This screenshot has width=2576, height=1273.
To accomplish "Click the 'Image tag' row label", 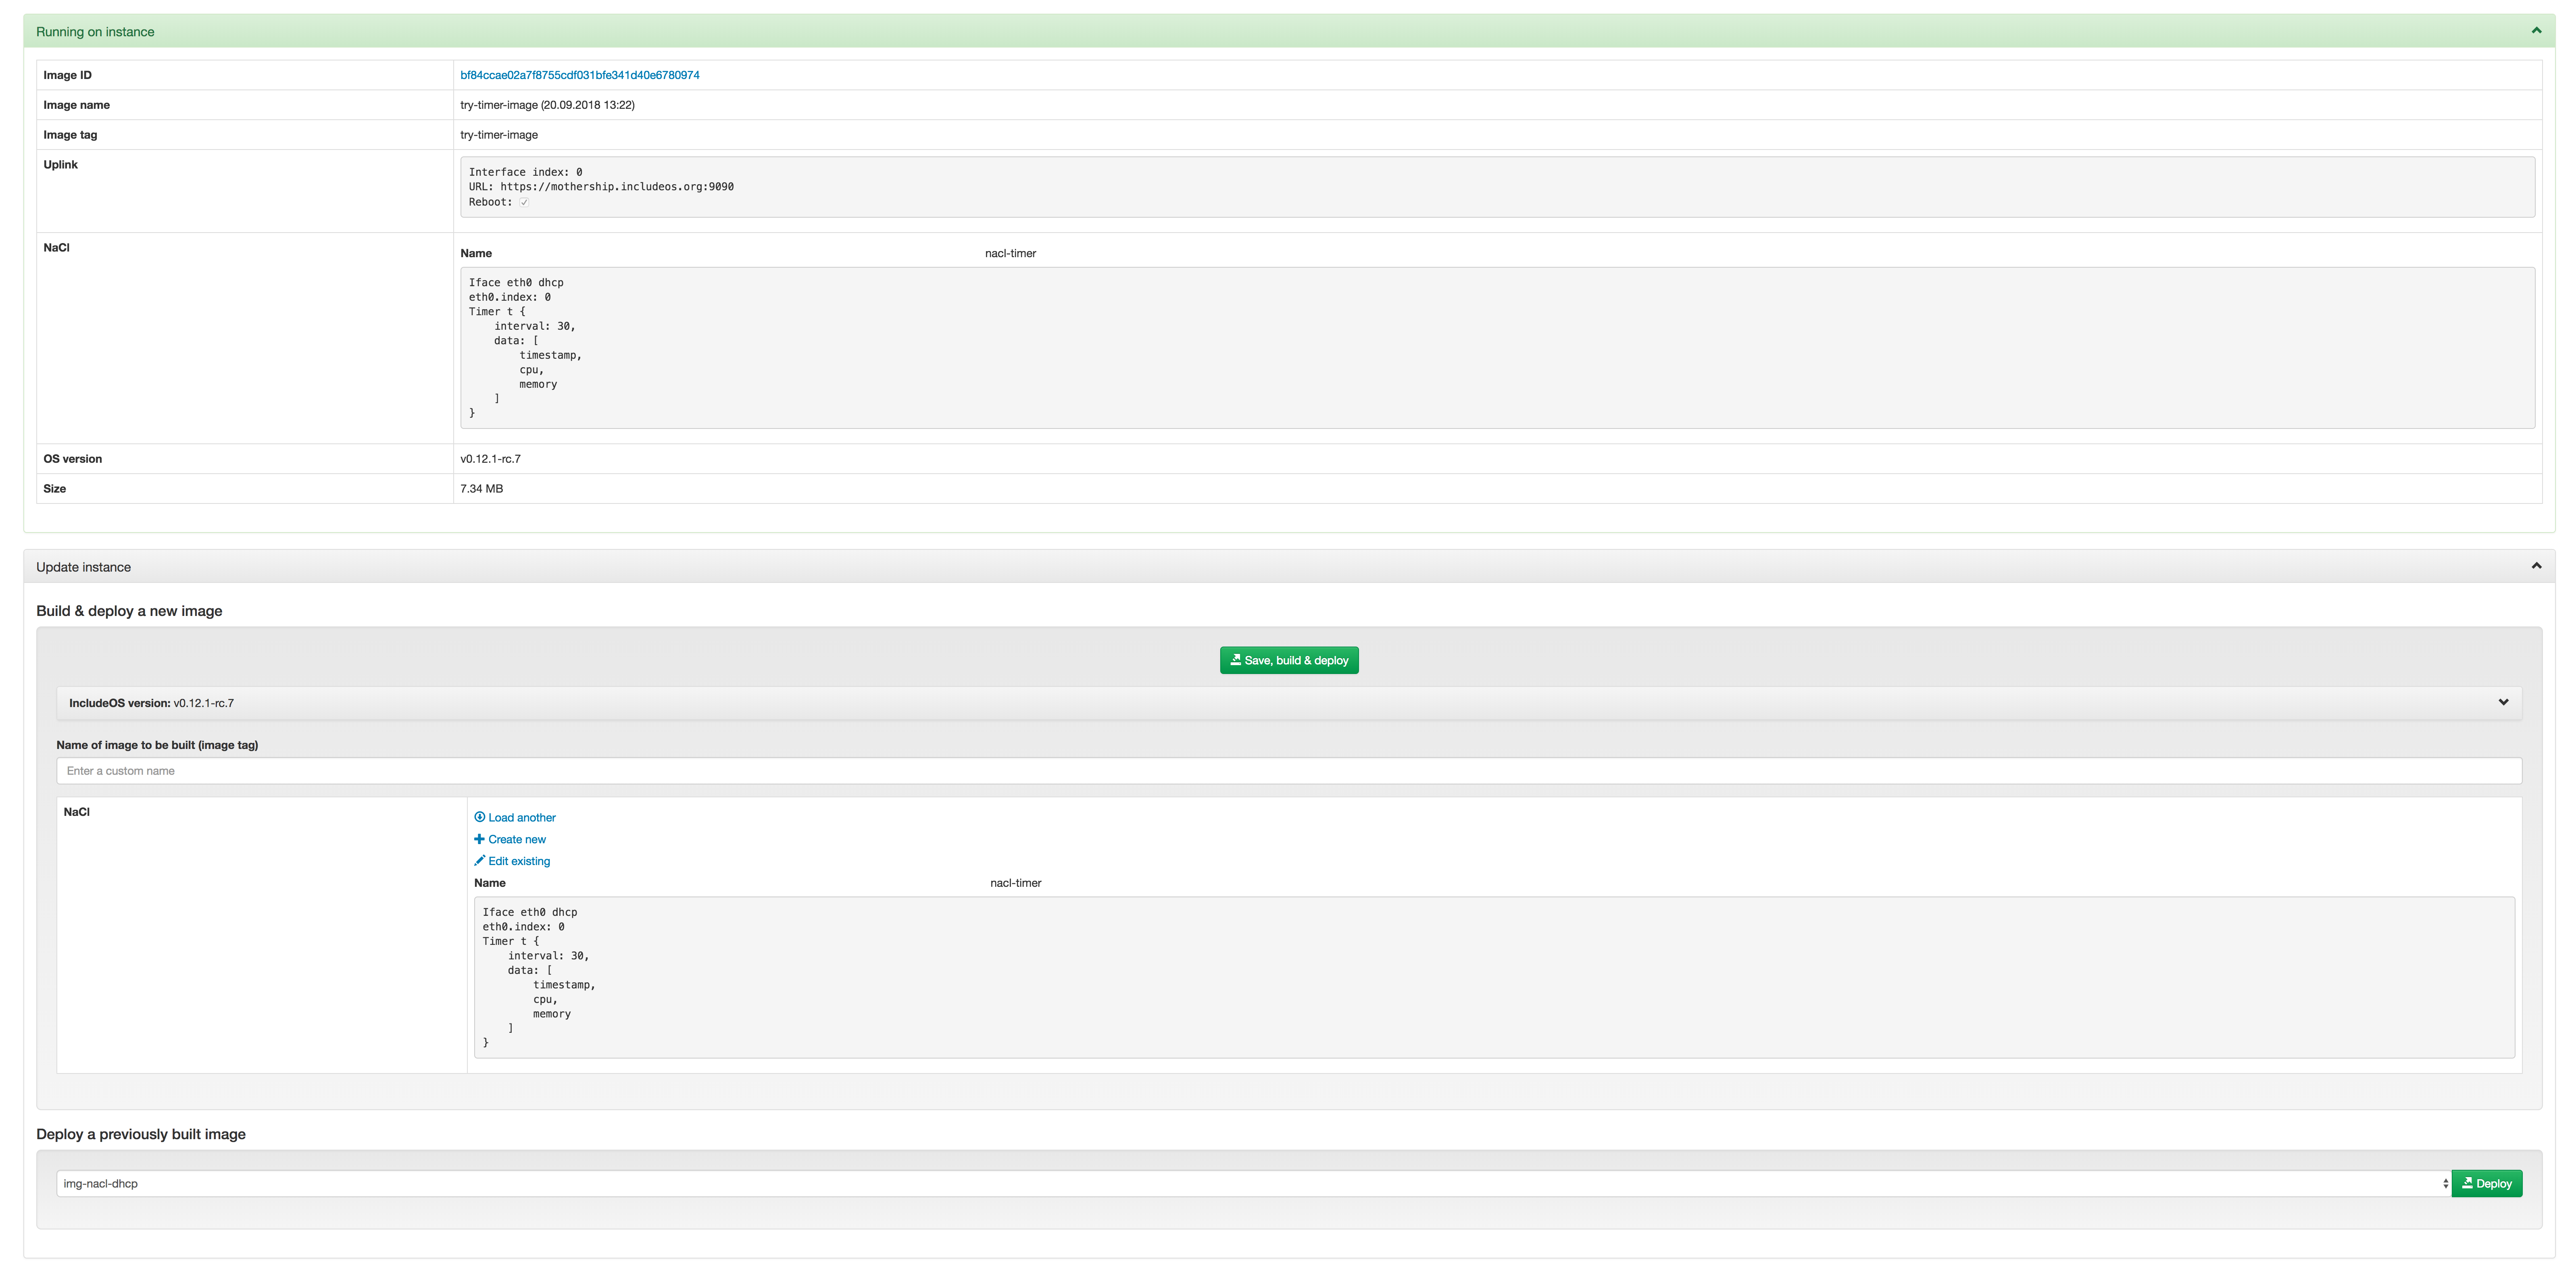I will click(70, 135).
